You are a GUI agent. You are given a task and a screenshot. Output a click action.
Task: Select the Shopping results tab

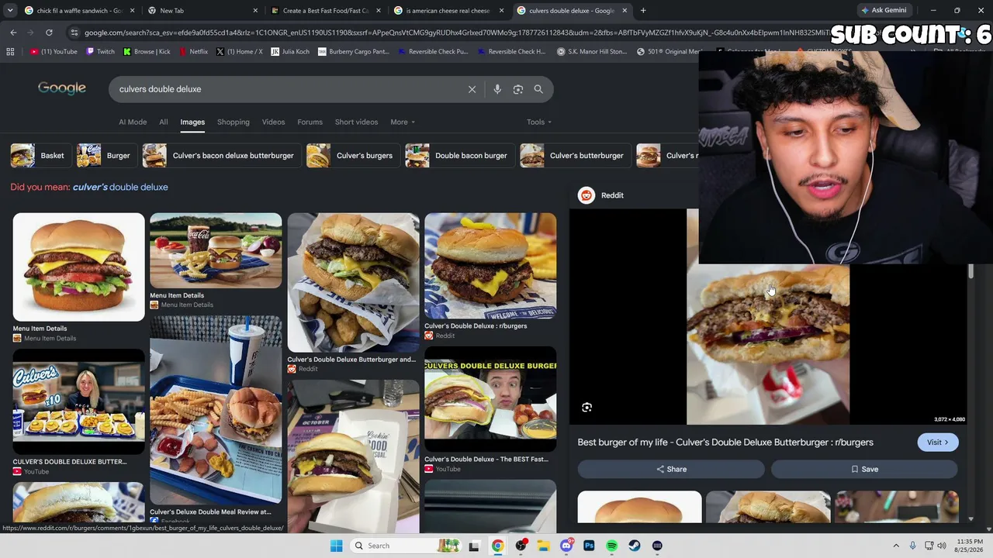(234, 122)
